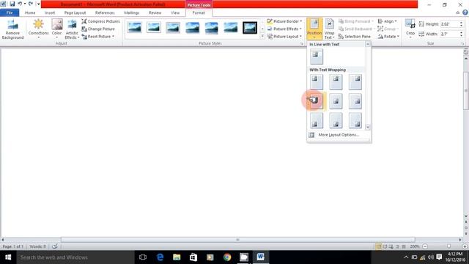Expand the Reset Picture arrow
Viewport: 469px width, 264px height.
pyautogui.click(x=113, y=36)
